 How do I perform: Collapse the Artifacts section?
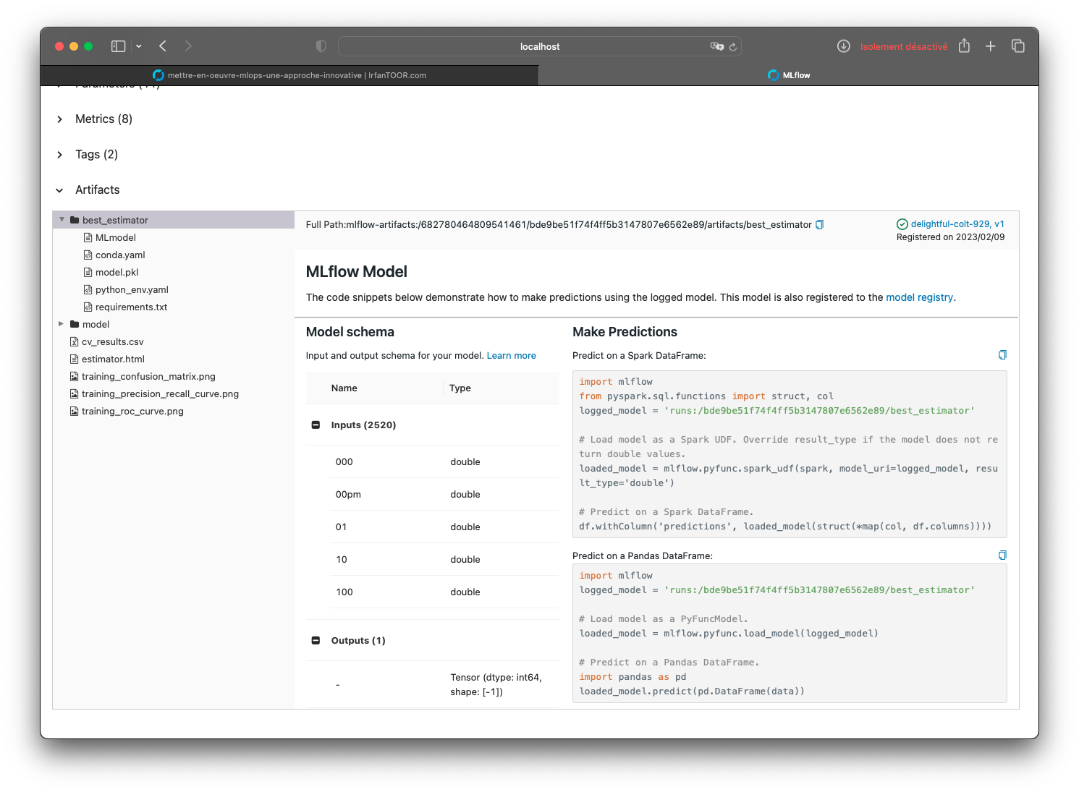click(59, 190)
